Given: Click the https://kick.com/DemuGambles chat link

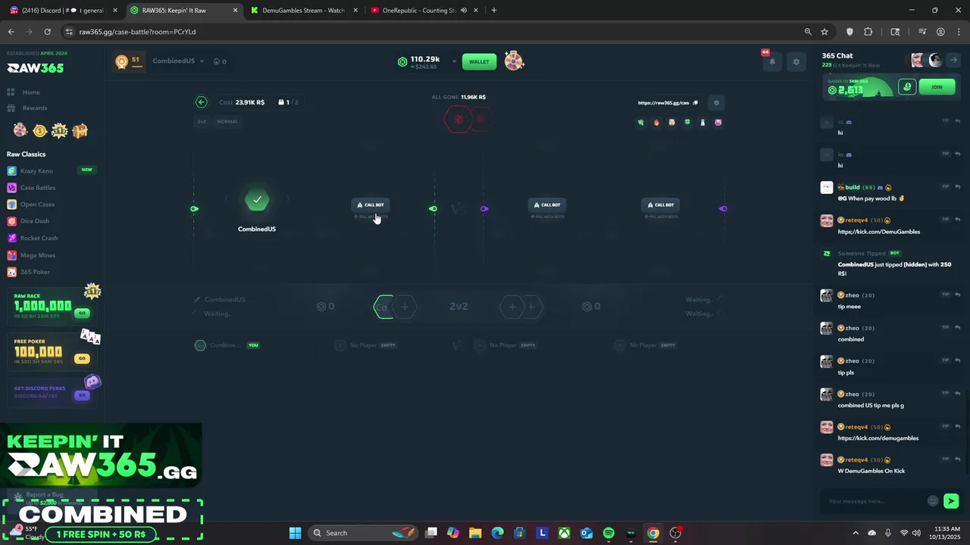Looking at the screenshot, I should (x=879, y=232).
